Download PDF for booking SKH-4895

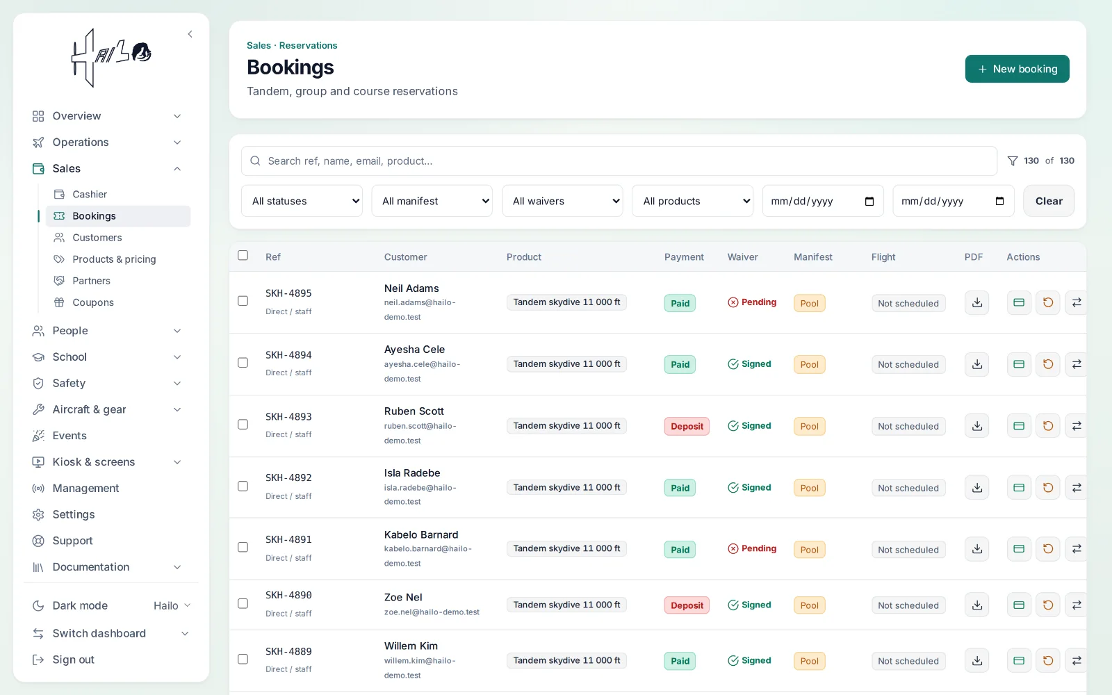[976, 302]
